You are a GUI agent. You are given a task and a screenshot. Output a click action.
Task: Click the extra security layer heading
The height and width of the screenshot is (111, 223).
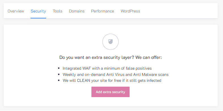pos(110,57)
